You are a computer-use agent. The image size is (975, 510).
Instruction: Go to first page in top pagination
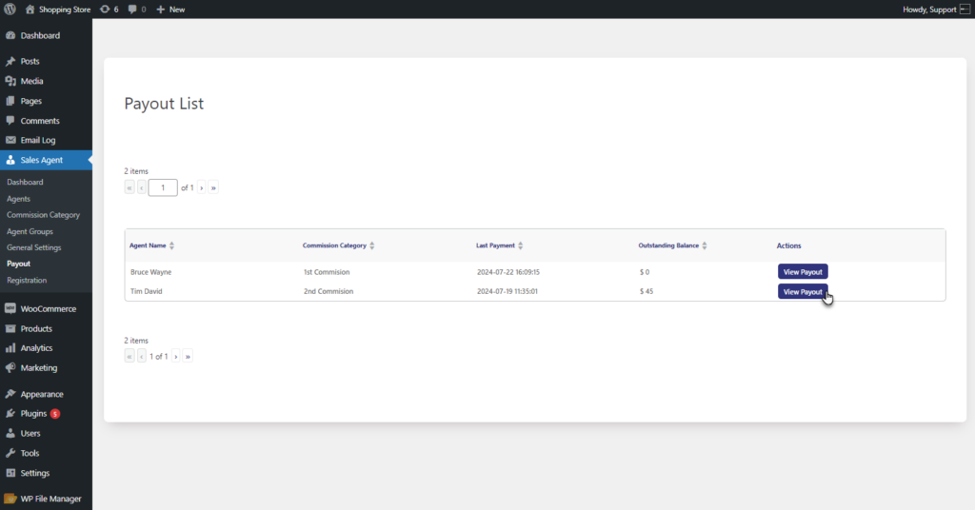coord(129,187)
